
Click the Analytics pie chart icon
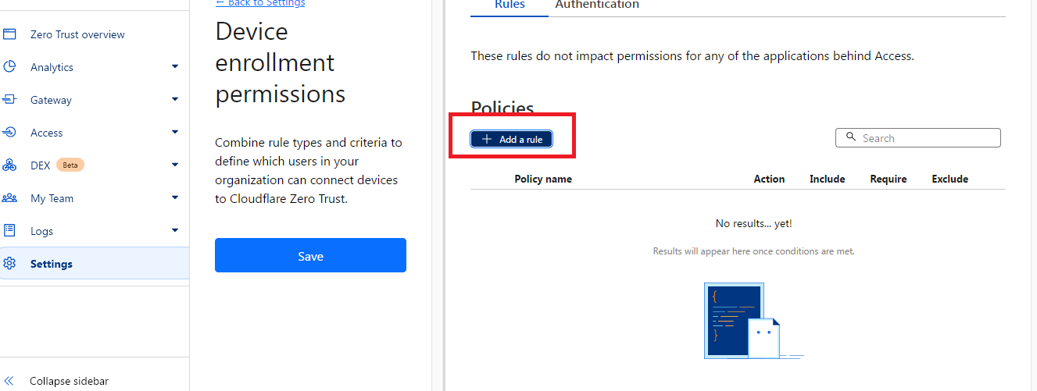pyautogui.click(x=9, y=67)
